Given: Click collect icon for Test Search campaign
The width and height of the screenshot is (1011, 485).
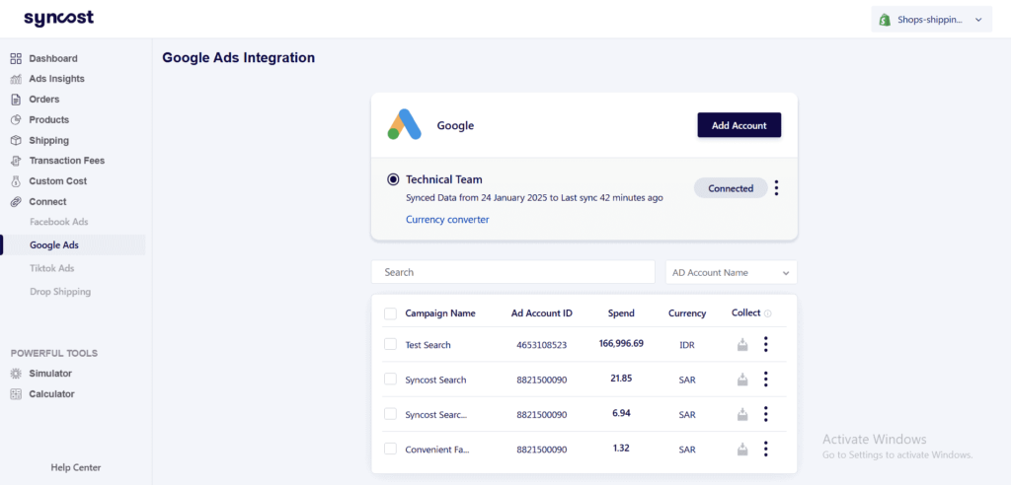Looking at the screenshot, I should [x=742, y=345].
